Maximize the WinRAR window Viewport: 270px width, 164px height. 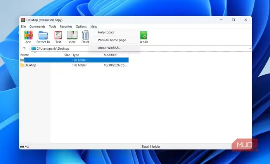click(233, 20)
